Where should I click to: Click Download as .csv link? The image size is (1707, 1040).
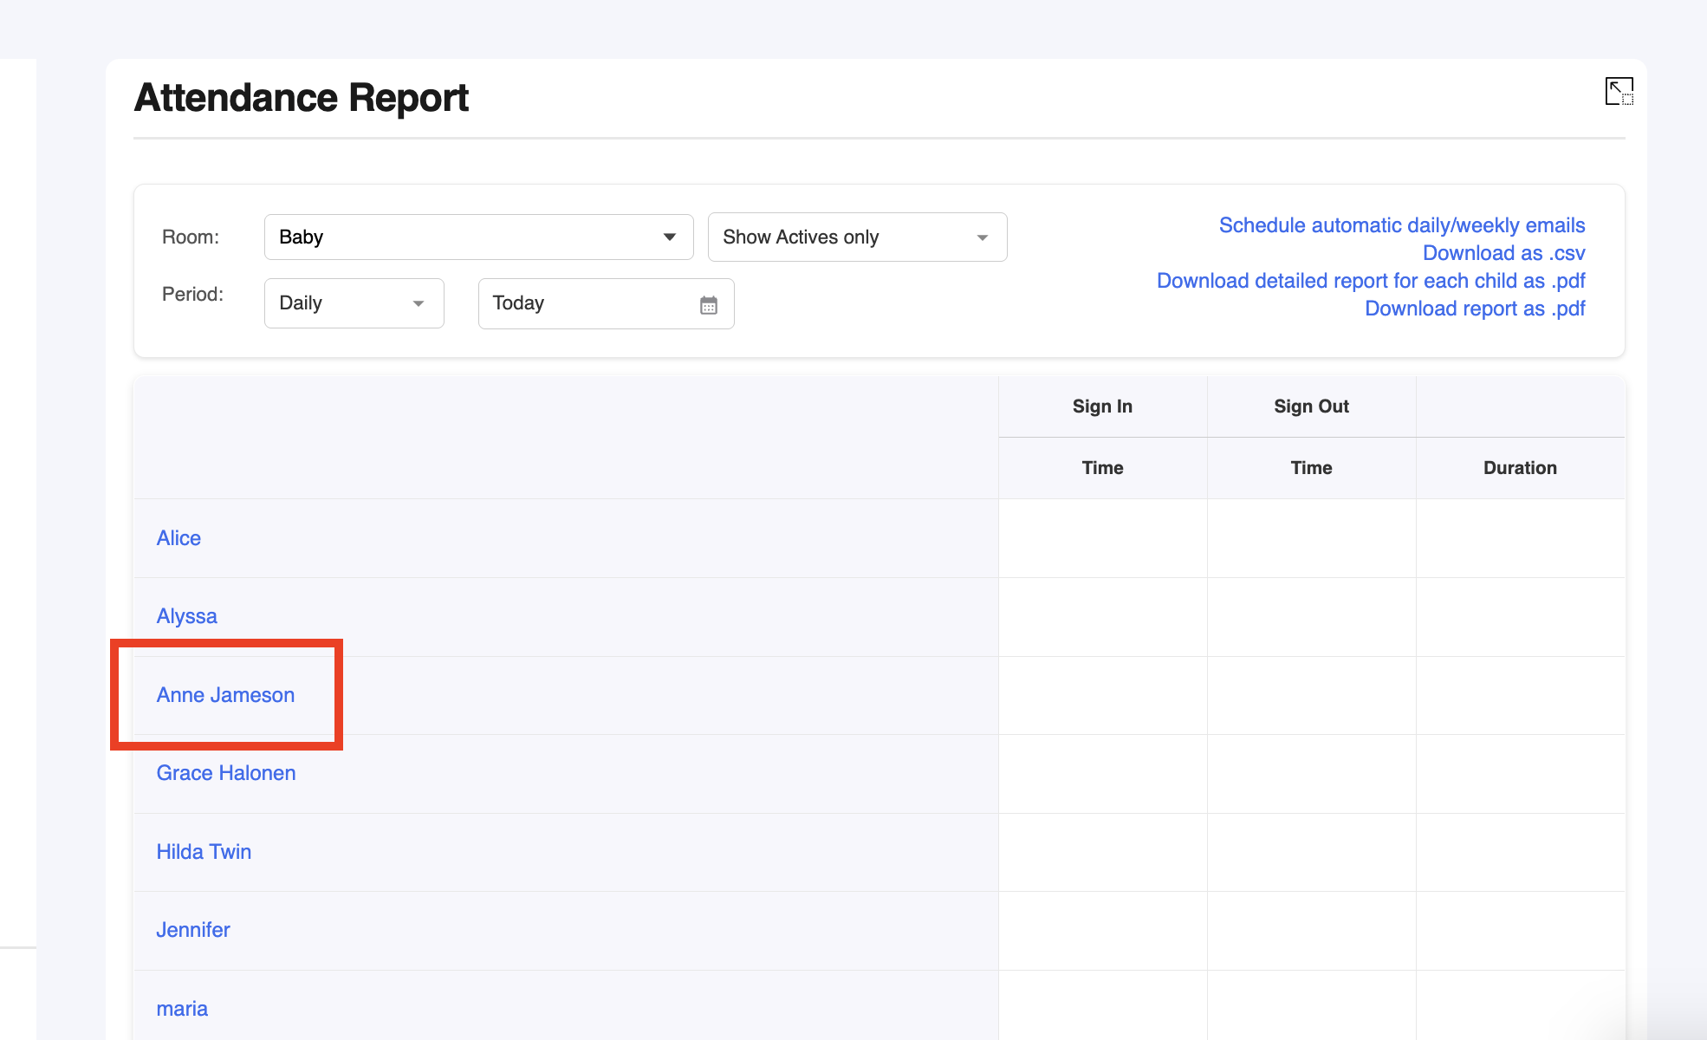(1503, 253)
